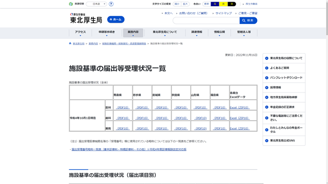Image resolution: width=328 pixels, height=184 pixels.
Task: Download 歯科 row Excel ZIP link
Action: point(240,118)
